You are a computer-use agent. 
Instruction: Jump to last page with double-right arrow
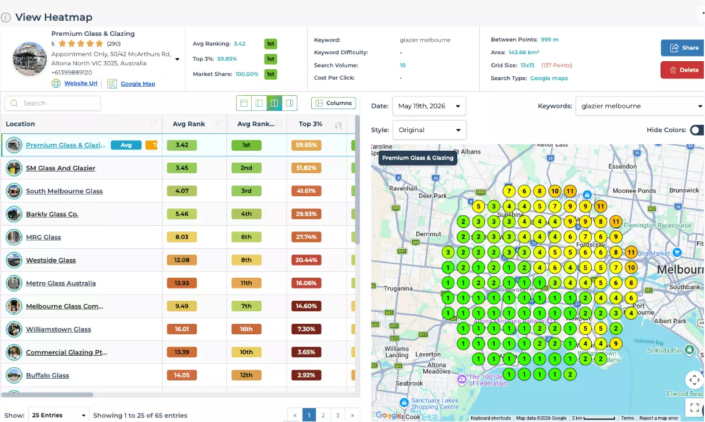[352, 415]
